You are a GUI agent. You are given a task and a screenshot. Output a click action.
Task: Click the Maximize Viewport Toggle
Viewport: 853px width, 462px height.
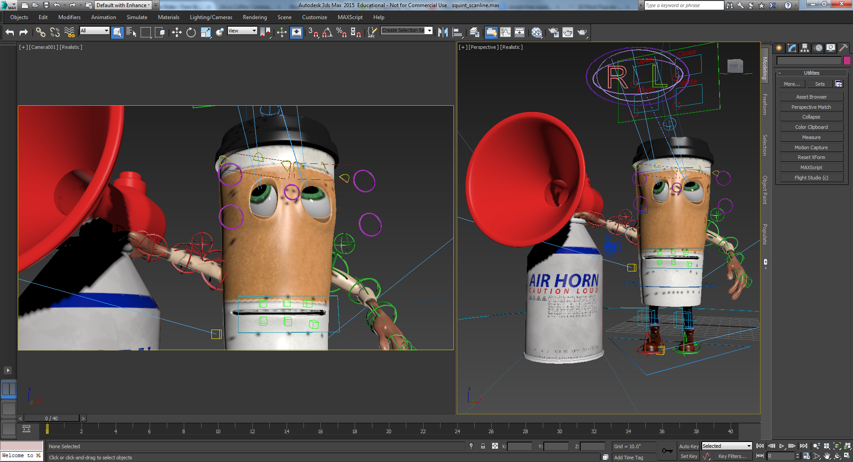click(847, 456)
